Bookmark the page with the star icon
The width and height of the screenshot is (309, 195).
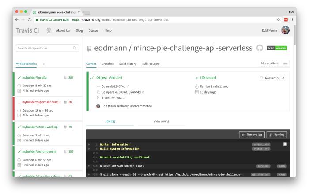(278, 20)
